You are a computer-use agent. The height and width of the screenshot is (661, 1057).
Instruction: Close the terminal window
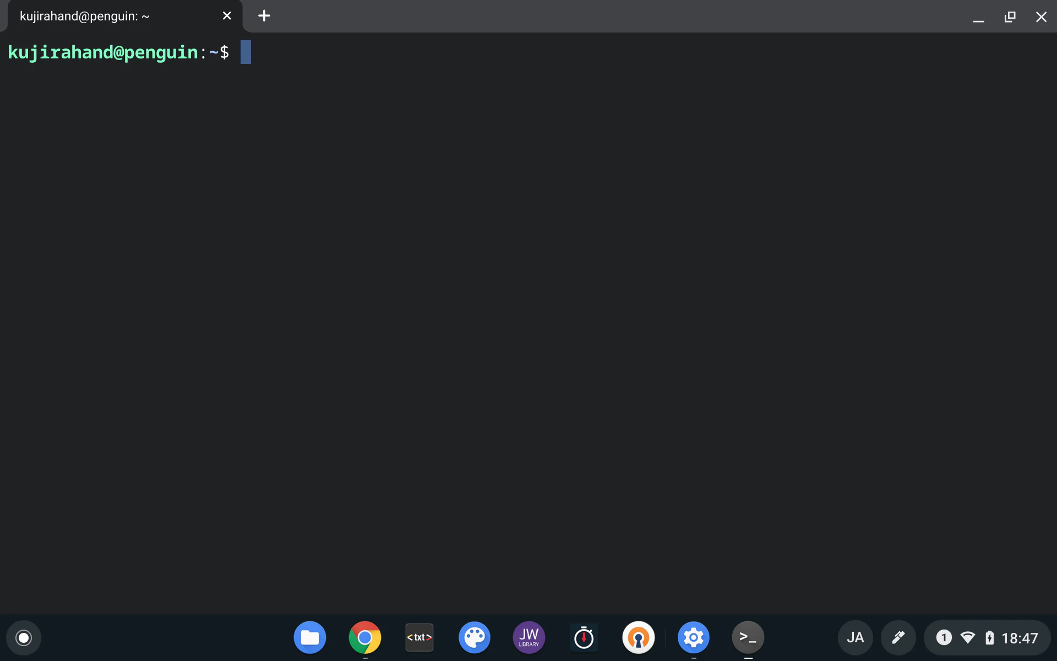click(x=1041, y=17)
